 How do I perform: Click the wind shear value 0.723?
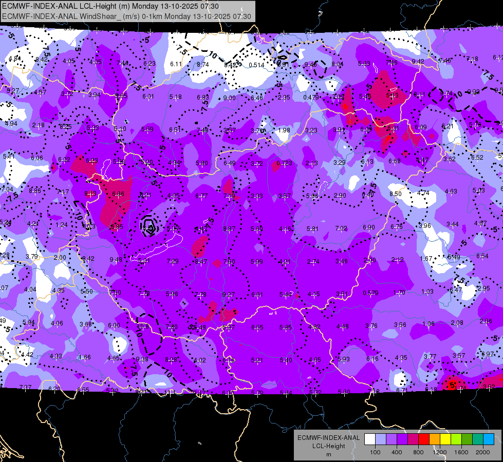click(x=284, y=163)
